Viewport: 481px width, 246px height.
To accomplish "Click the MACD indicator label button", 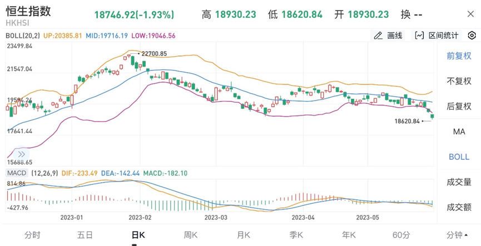I will tap(17, 173).
